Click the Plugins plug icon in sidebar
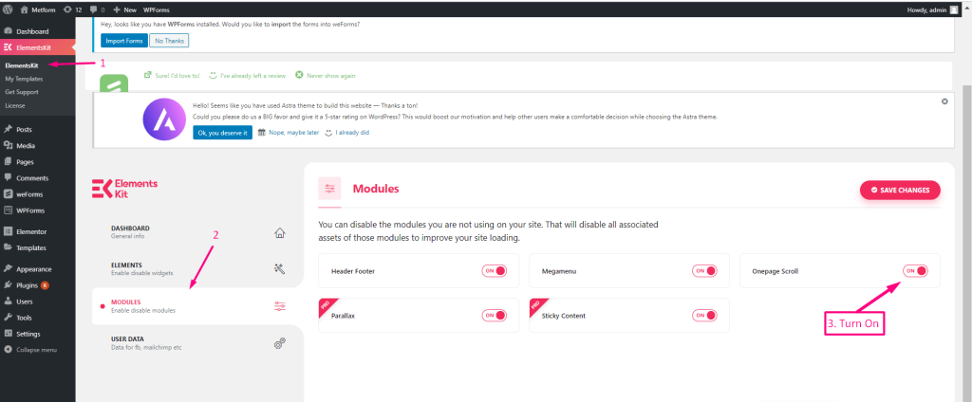 8,285
